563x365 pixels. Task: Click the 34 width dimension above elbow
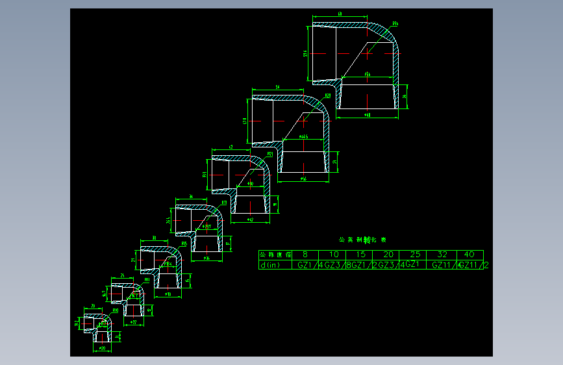click(191, 197)
